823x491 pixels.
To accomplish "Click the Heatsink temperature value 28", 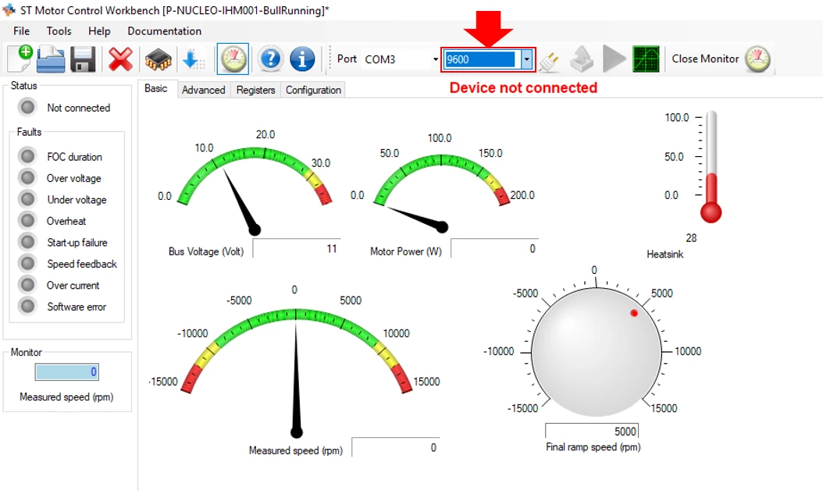I will (x=691, y=238).
